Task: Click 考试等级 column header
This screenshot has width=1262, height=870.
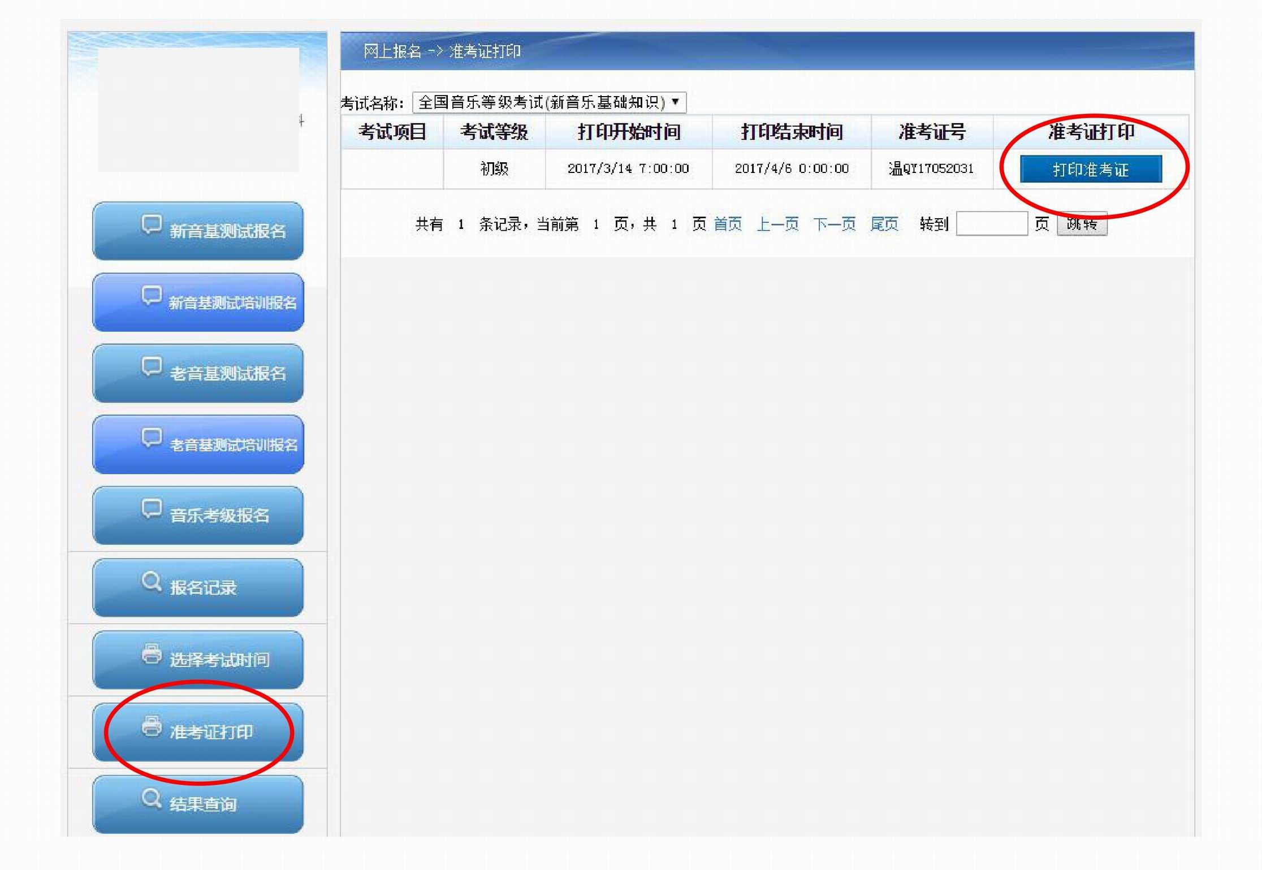Action: 494,132
